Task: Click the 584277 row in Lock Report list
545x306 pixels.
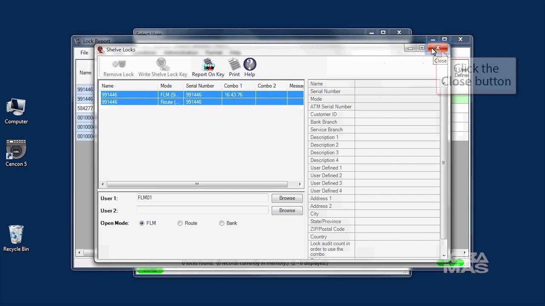Action: (85, 108)
